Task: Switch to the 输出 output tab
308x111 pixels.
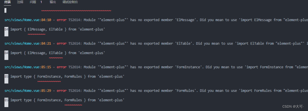Action: [53, 2]
